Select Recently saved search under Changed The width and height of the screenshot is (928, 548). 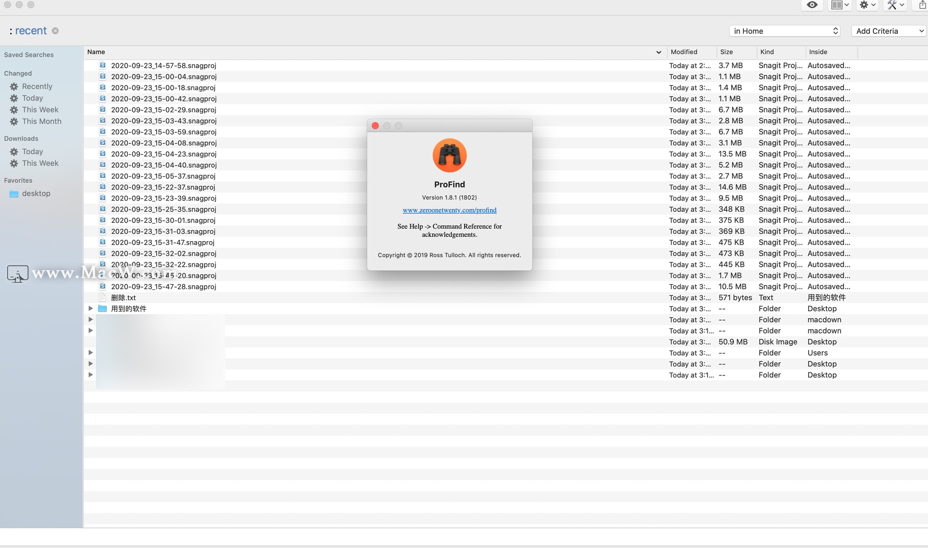tap(37, 87)
